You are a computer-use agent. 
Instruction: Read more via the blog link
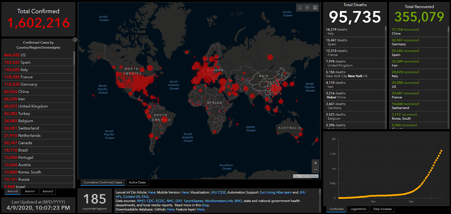(205, 205)
